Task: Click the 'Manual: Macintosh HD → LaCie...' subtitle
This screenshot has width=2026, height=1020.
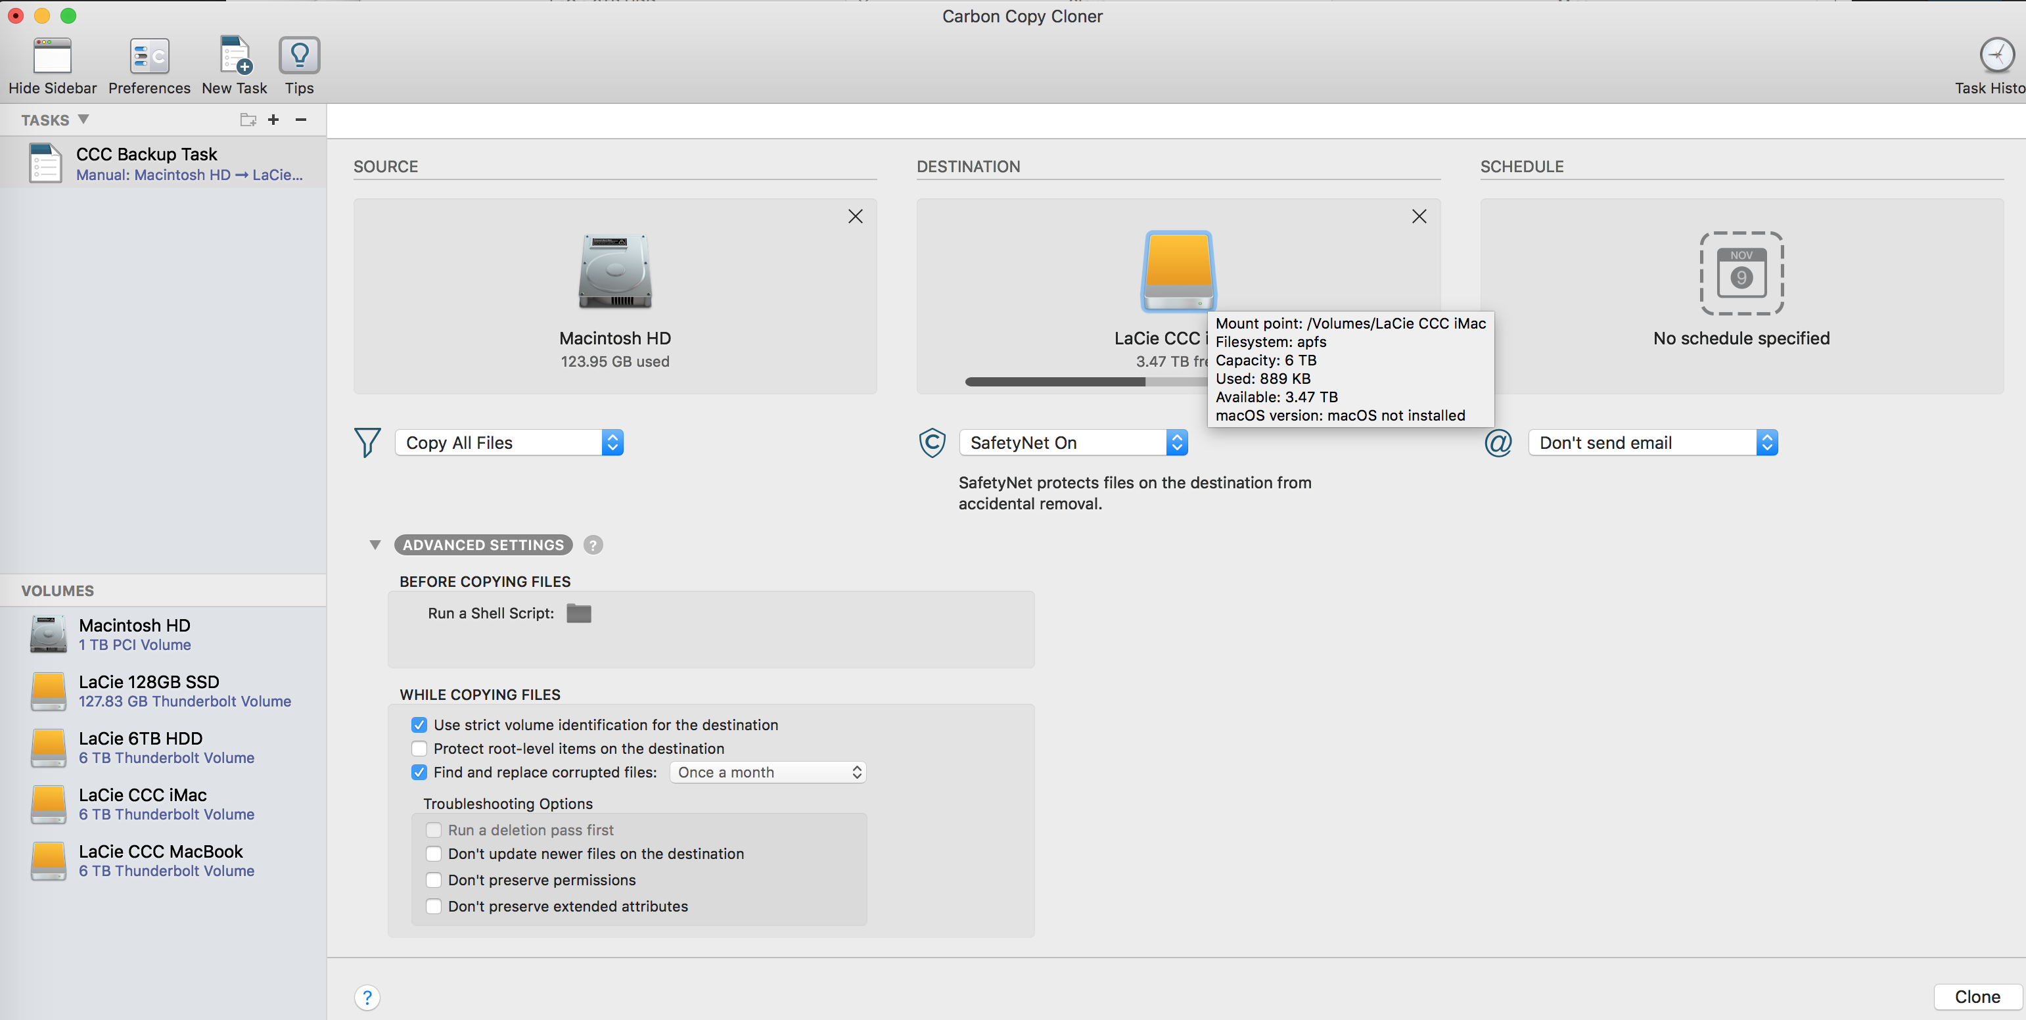Action: [189, 175]
